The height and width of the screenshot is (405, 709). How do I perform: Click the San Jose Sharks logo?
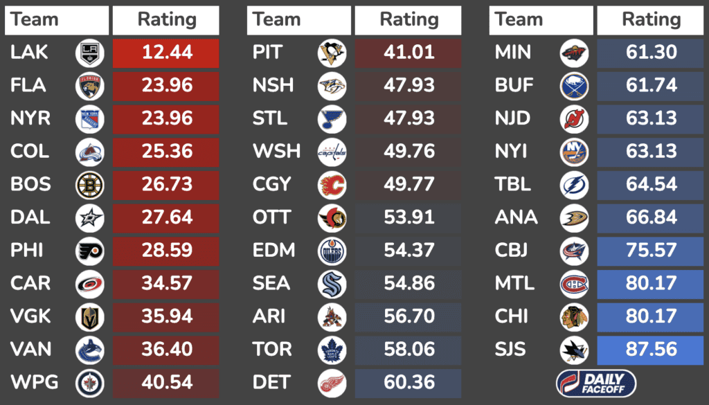tap(574, 350)
